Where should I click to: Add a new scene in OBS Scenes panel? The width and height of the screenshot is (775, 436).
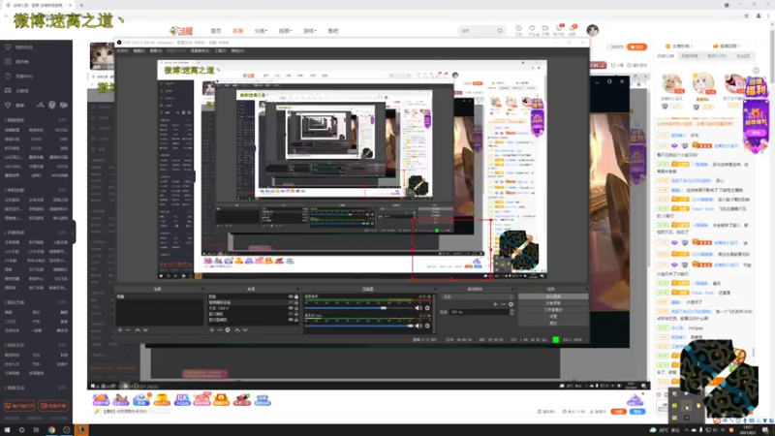point(120,329)
